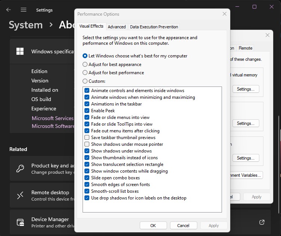281x236 pixels.
Task: Close the Performance Options dialog
Action: point(224,14)
